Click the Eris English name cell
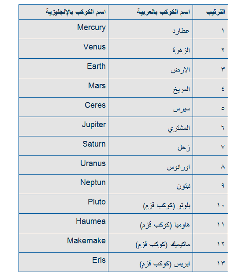 [63, 262]
